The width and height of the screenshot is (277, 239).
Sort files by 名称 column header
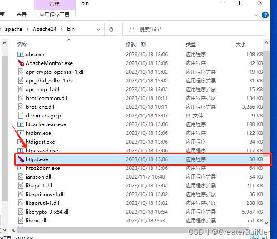22,44
